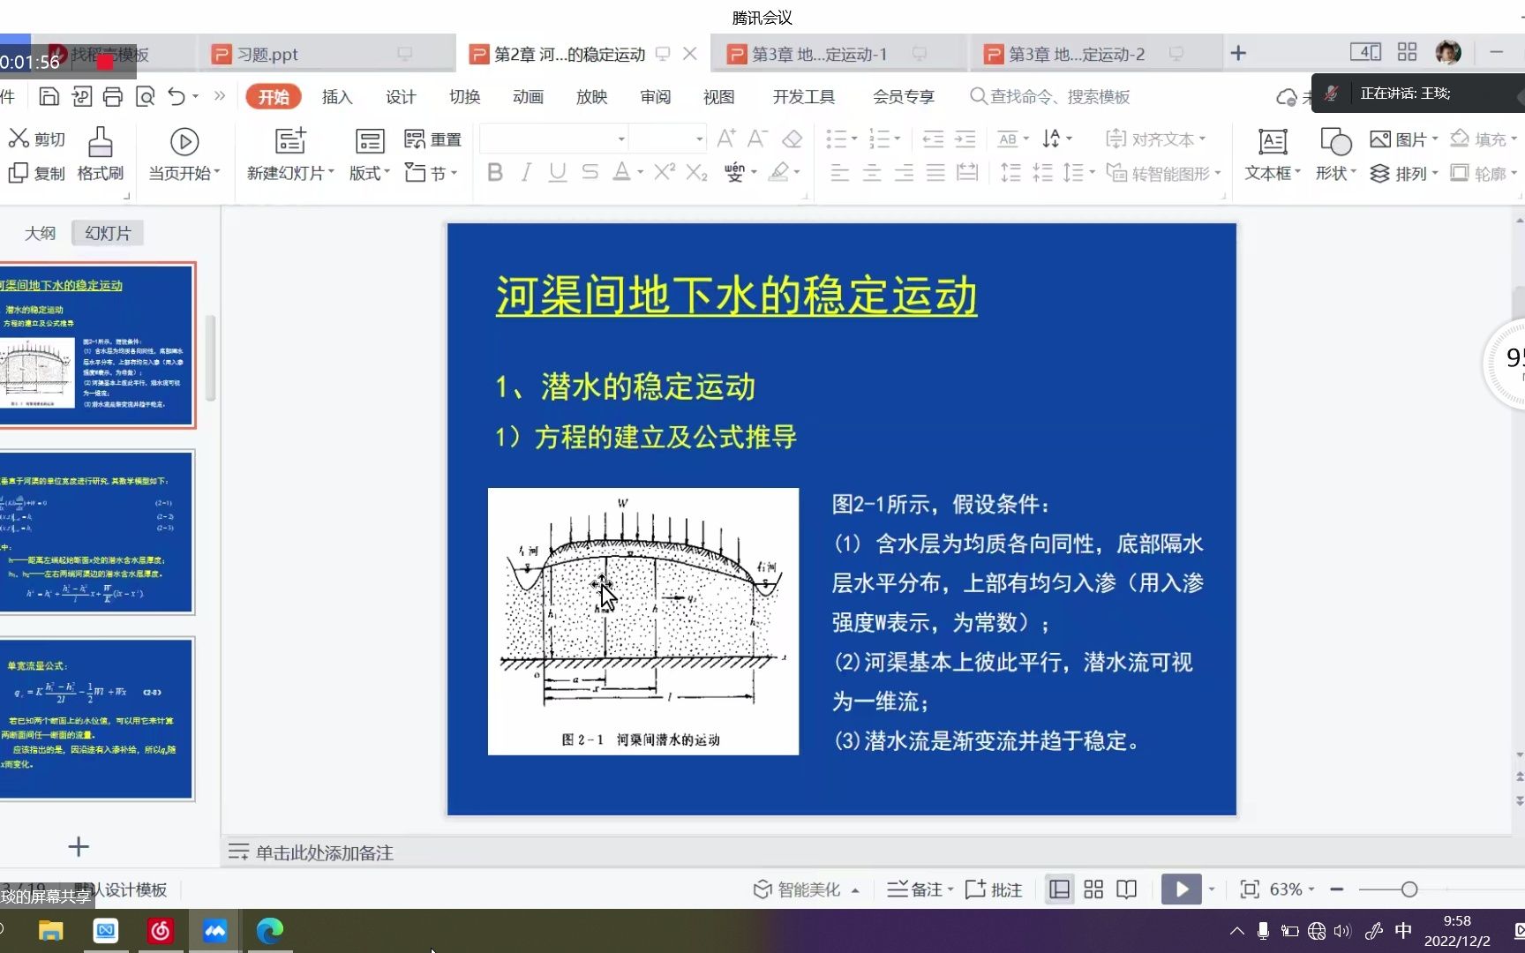Align text left
Image resolution: width=1525 pixels, height=953 pixels.
point(840,173)
